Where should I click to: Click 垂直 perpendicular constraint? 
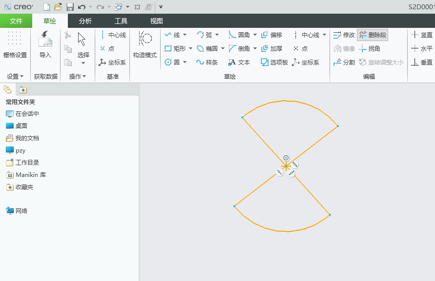coord(422,62)
